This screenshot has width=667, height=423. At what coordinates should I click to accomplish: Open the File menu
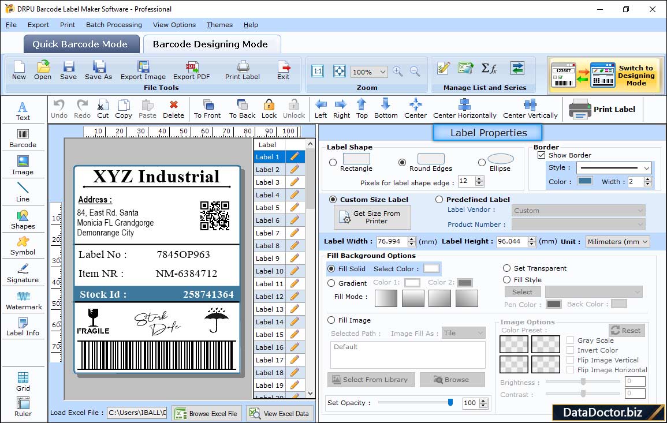[11, 25]
